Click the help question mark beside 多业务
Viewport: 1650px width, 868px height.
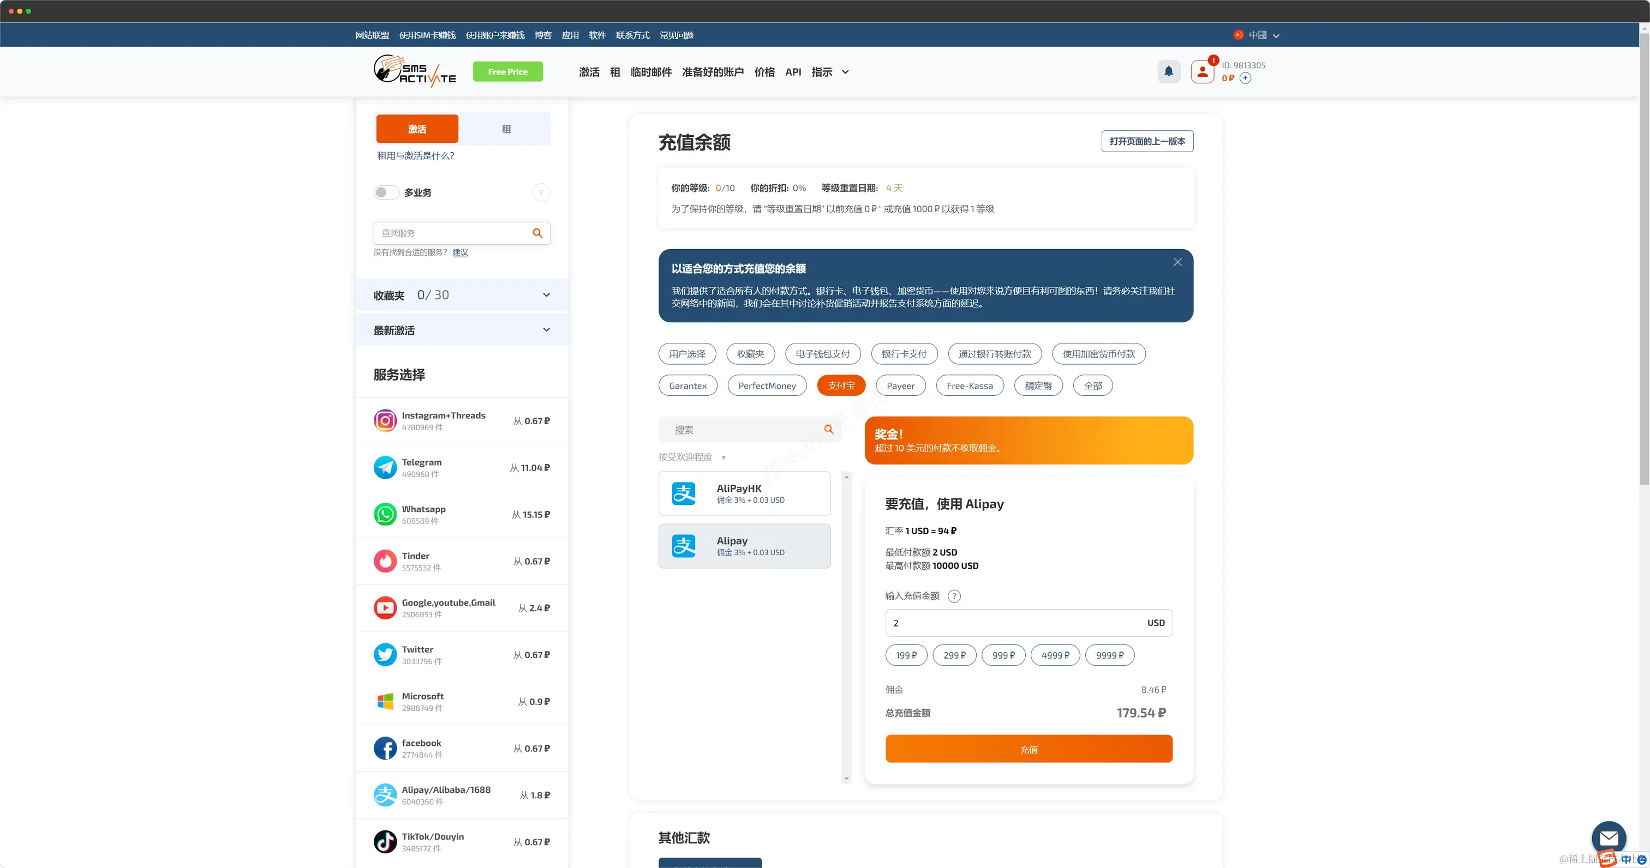click(541, 192)
